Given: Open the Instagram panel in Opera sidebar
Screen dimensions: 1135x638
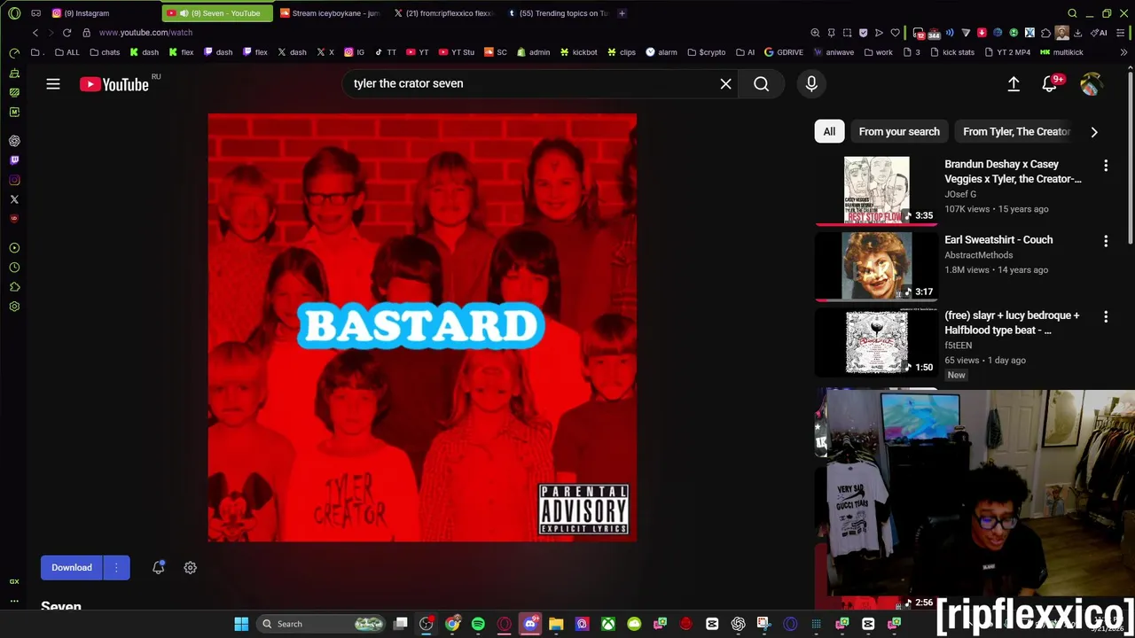Looking at the screenshot, I should [x=14, y=180].
